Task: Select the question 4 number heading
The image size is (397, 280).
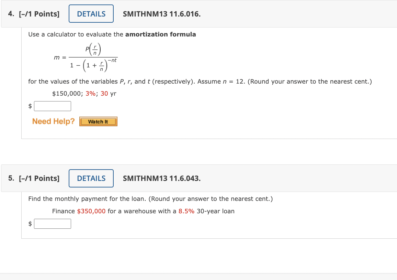Action: (10, 14)
